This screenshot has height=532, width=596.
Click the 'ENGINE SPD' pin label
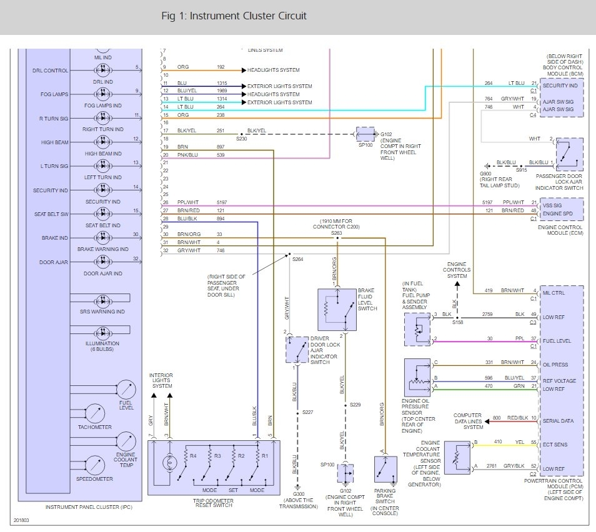[x=557, y=214]
